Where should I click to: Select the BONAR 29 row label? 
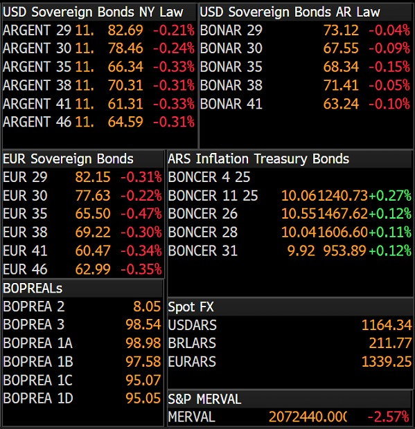coord(231,30)
